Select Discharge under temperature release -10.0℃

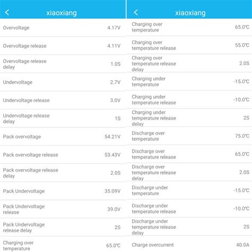pos(189,208)
